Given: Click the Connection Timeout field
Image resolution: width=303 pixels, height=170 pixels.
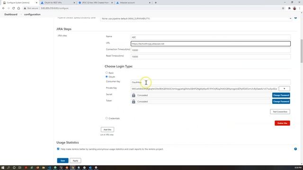Looking at the screenshot, I should coord(211,50).
